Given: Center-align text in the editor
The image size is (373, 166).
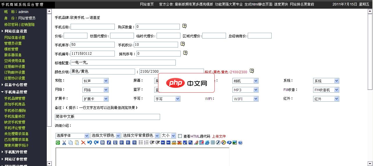Looking at the screenshot, I should tap(128, 143).
